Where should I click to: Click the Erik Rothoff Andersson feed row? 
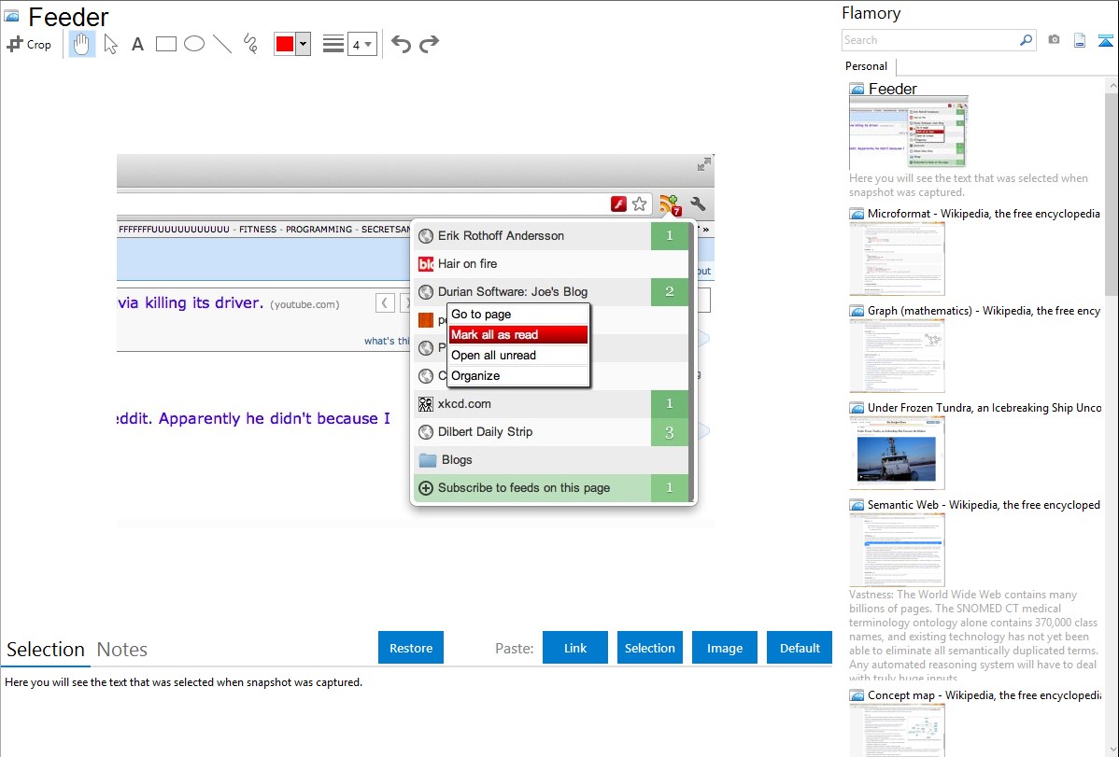551,235
